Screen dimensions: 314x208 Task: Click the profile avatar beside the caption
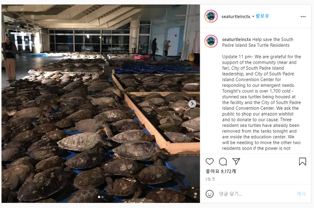[x=211, y=41]
